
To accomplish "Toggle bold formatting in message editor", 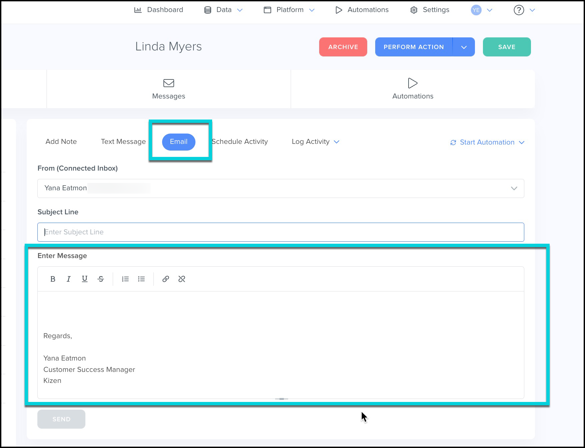I will (53, 279).
